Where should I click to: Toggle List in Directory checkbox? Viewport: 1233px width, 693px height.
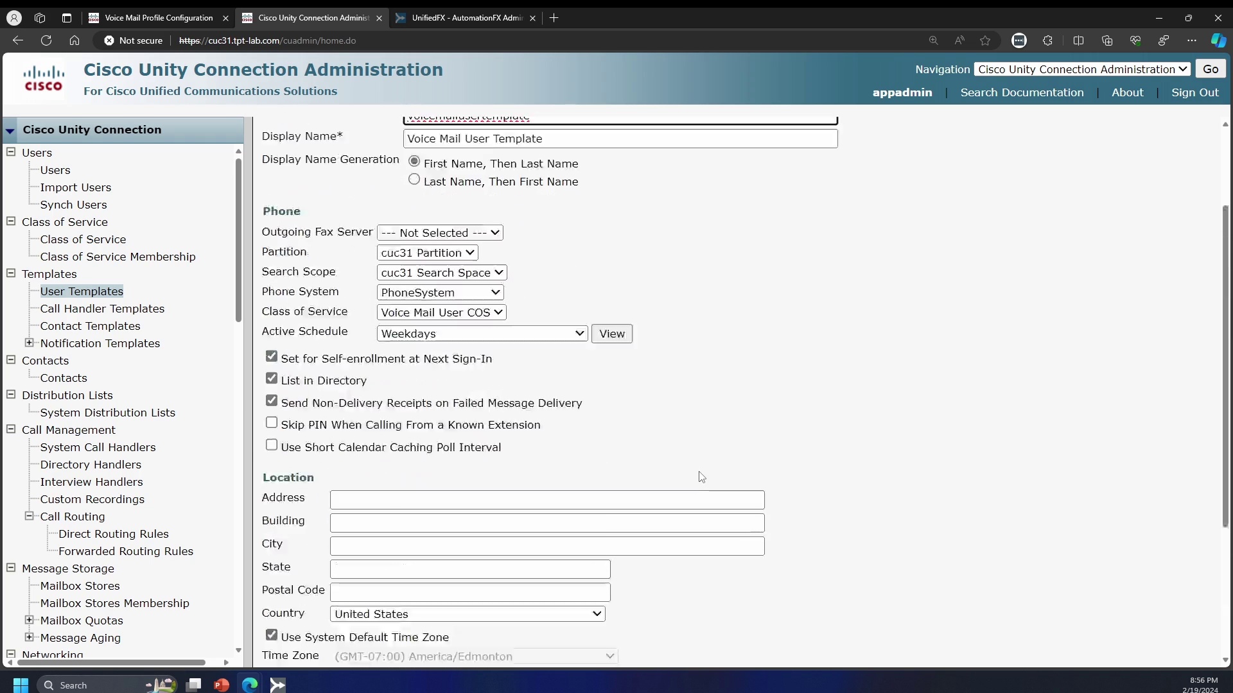[272, 378]
